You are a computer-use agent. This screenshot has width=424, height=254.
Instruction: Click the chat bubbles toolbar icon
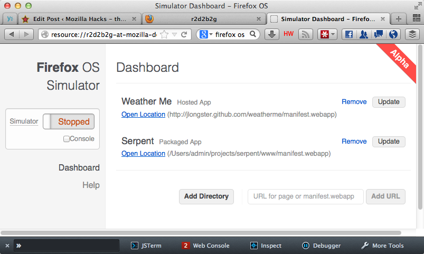tap(378, 34)
